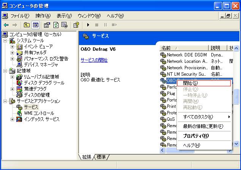Click services list scroll up arrow
The height and width of the screenshot is (170, 241).
236,48
